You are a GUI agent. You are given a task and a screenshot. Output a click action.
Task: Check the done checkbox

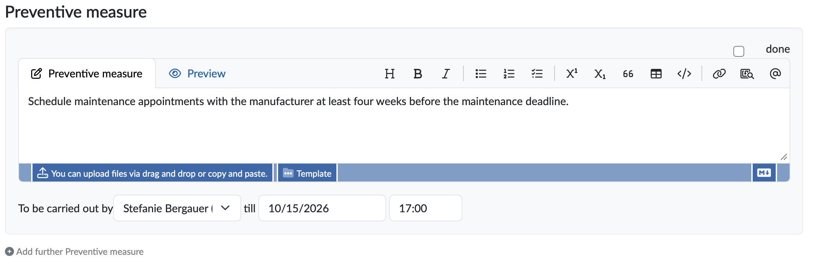[x=738, y=51]
